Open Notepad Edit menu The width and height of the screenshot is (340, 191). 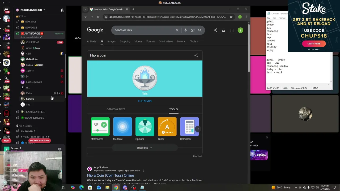274,18
